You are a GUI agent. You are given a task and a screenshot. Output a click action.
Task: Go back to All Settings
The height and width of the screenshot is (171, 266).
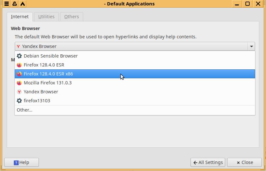point(208,162)
